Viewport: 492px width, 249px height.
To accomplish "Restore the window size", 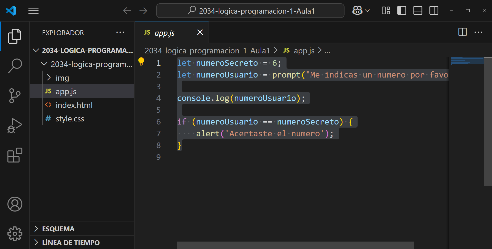I will (468, 11).
